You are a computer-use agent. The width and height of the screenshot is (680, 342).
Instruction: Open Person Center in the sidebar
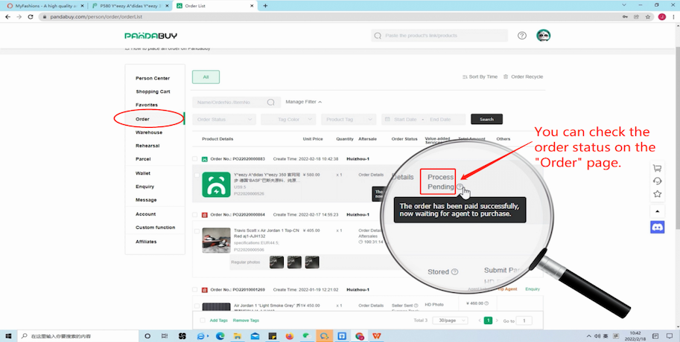[x=153, y=78]
